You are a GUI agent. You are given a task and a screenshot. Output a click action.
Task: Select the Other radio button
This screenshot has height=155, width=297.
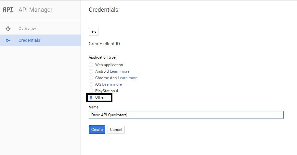click(x=91, y=97)
